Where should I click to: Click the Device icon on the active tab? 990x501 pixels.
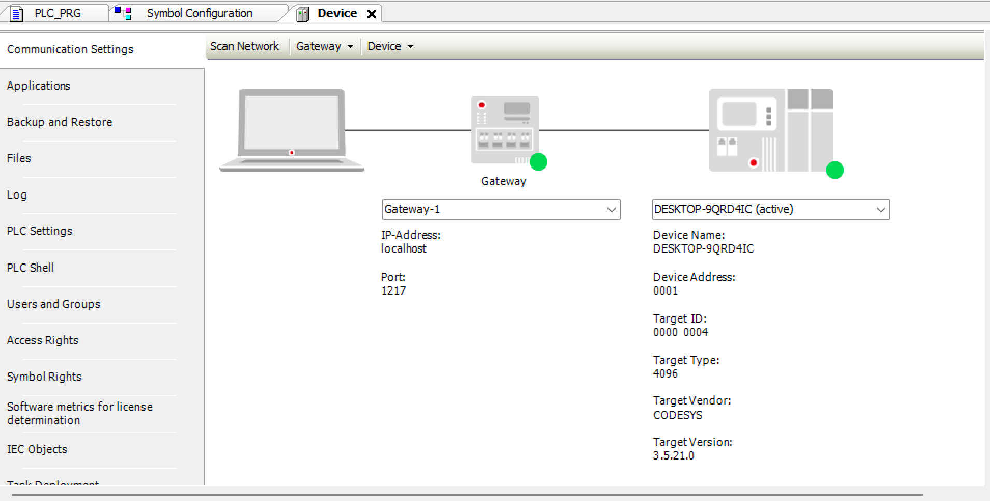coord(302,12)
